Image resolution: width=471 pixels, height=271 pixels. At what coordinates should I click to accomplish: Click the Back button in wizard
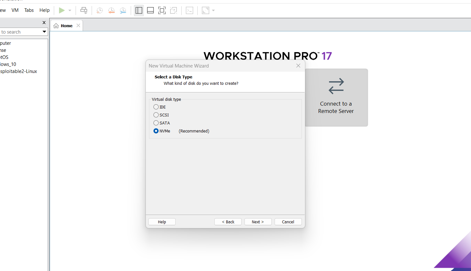tap(228, 222)
